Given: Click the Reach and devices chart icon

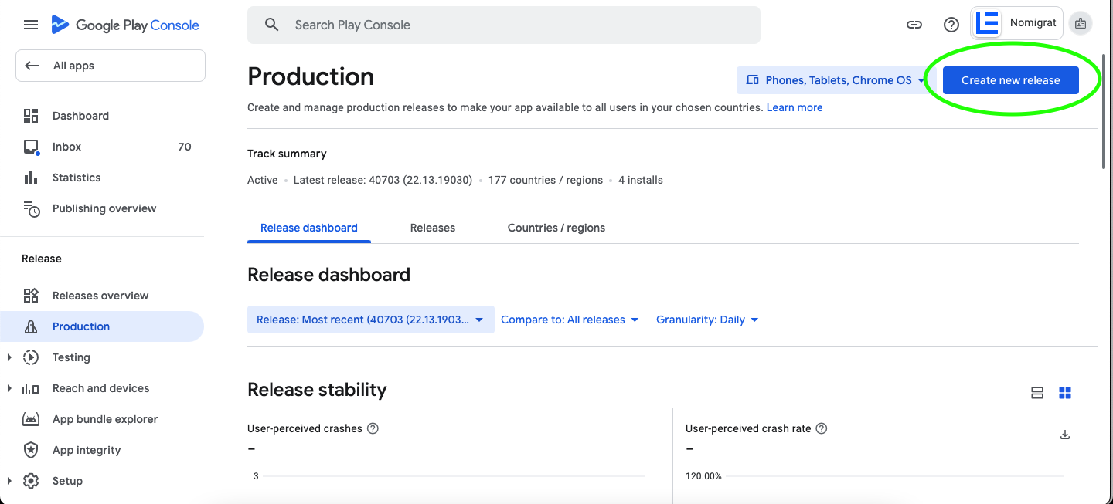Looking at the screenshot, I should [31, 388].
